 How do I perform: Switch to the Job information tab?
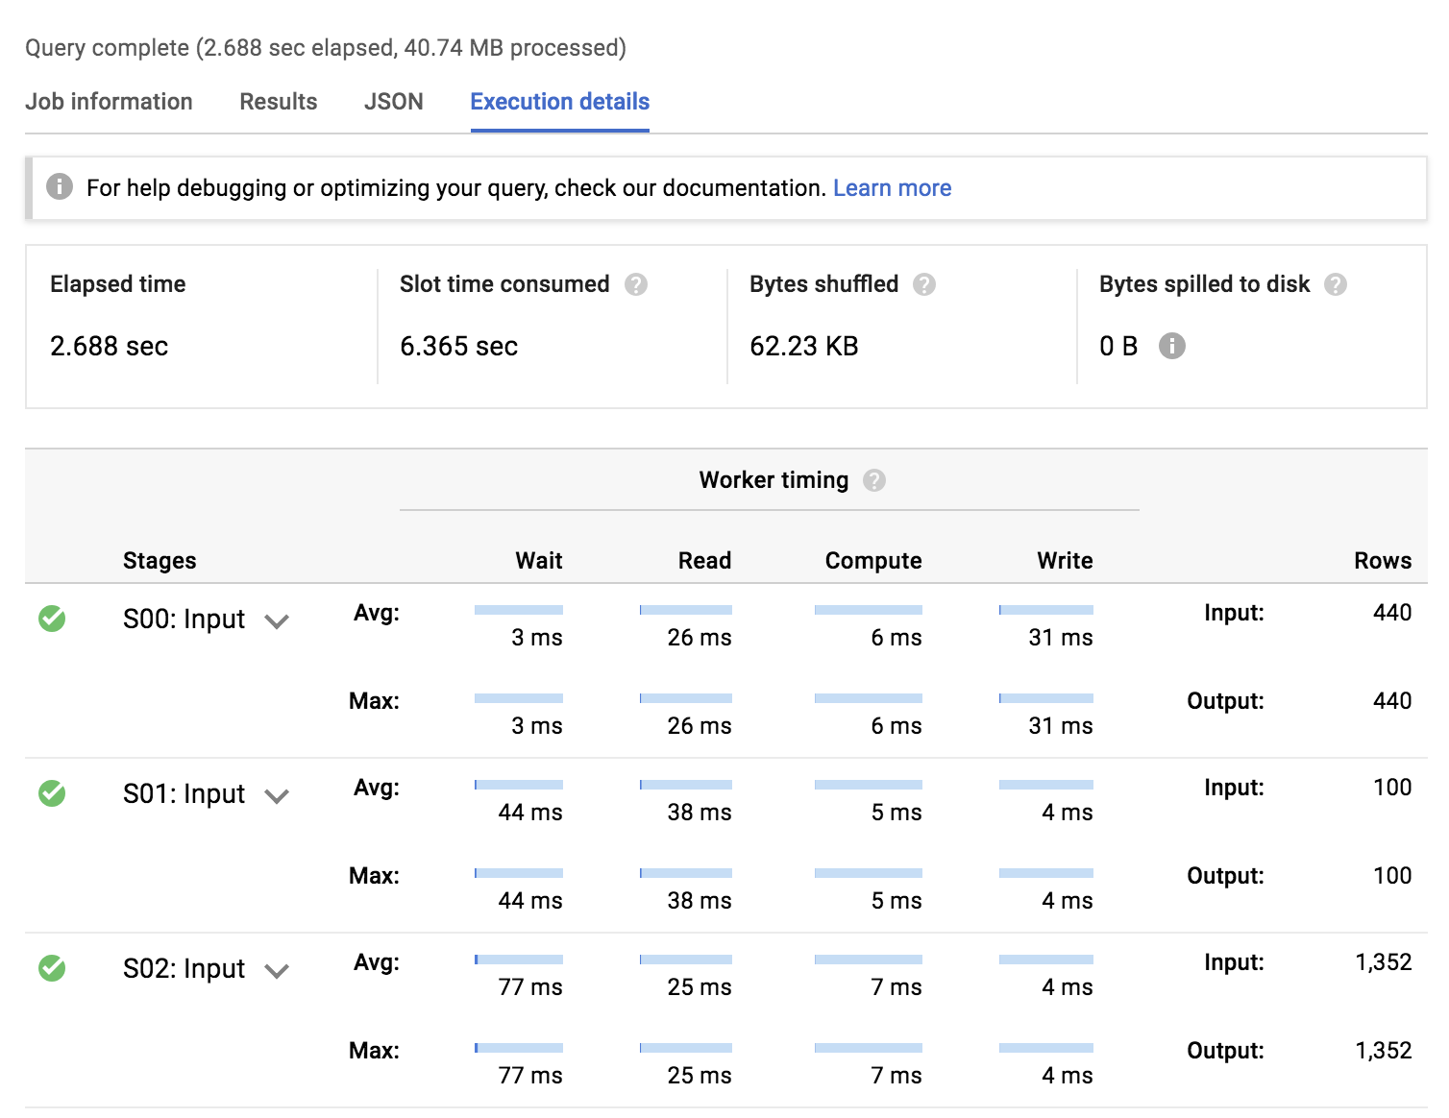coord(109,102)
